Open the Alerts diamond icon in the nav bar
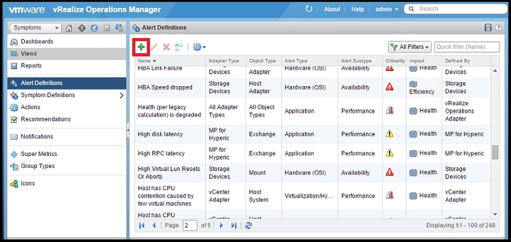511x242 pixels. [x=81, y=28]
